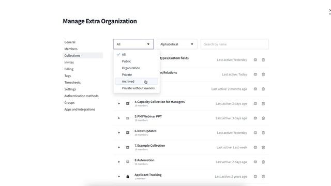Click the 8.Automation title
Image resolution: width=331 pixels, height=186 pixels.
144,160
